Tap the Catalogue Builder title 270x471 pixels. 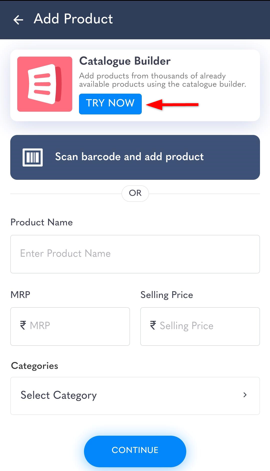tap(125, 61)
